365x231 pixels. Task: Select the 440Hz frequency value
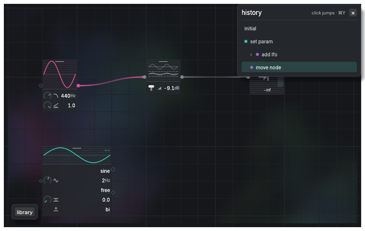[x=68, y=96]
